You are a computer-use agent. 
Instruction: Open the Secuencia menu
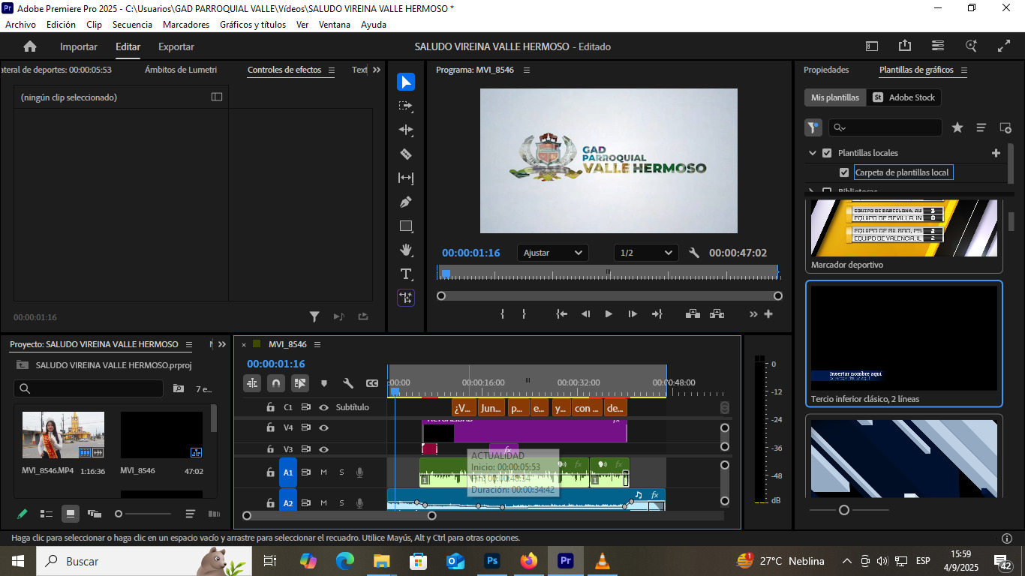132,24
